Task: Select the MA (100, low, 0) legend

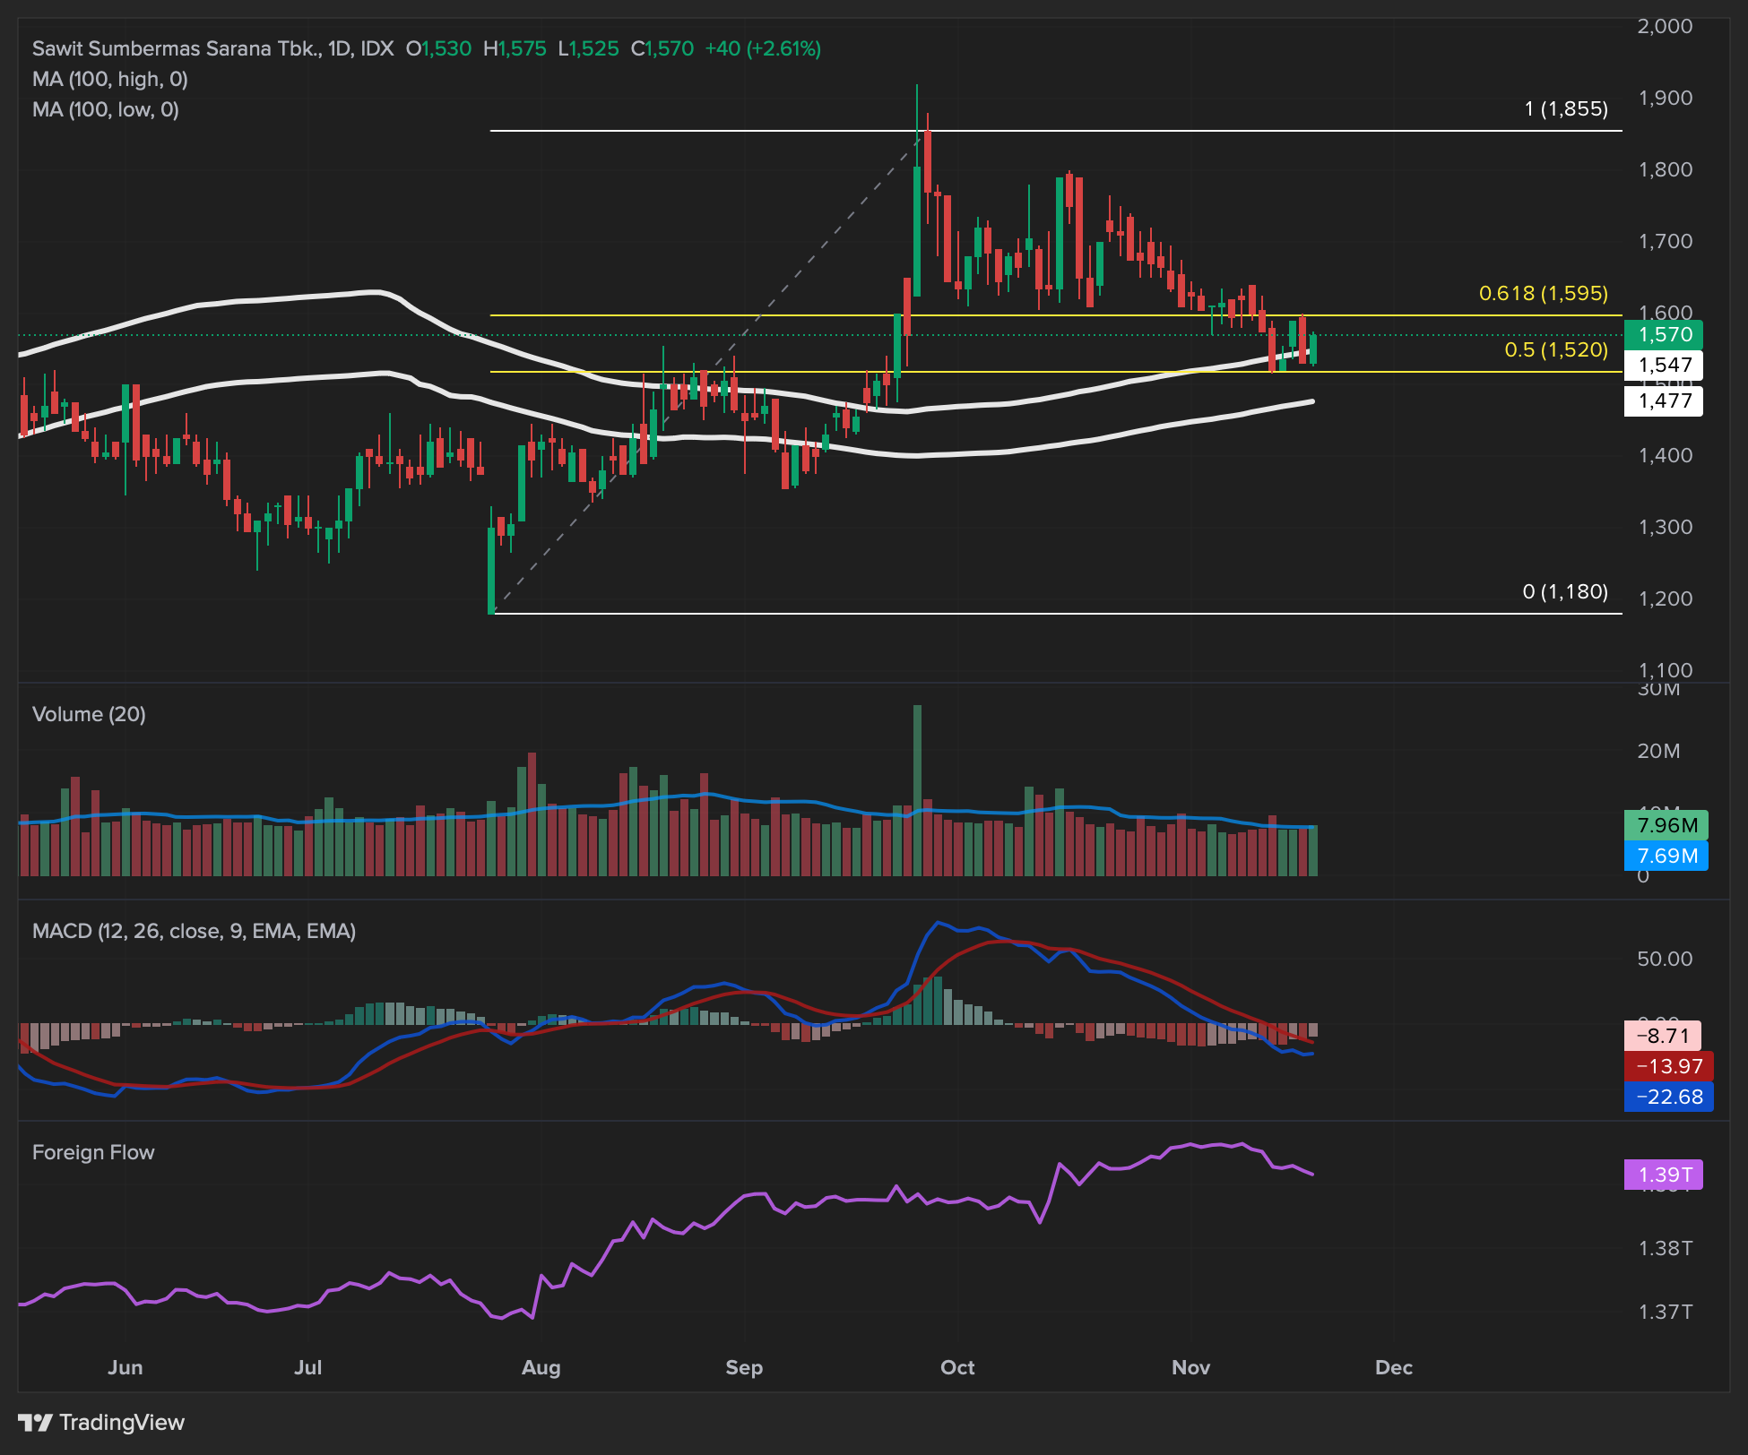Action: [x=105, y=109]
